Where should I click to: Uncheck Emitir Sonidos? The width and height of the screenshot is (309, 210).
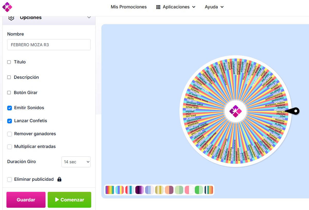point(10,108)
